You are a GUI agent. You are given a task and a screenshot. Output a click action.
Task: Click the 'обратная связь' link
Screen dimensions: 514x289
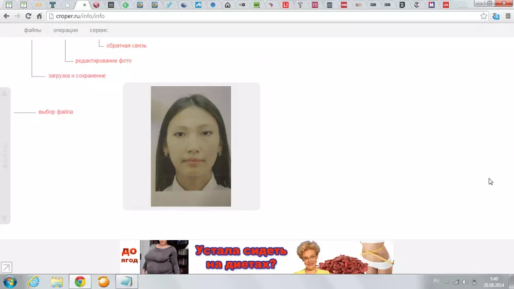click(126, 46)
